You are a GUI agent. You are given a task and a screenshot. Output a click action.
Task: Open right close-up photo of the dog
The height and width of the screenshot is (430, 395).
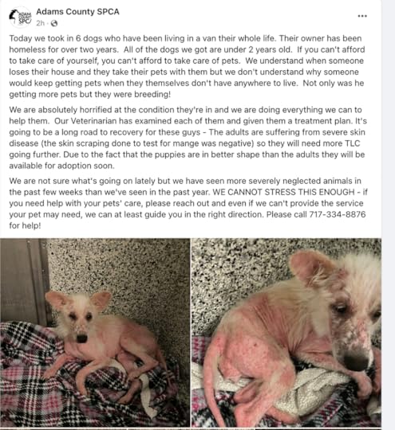click(x=286, y=332)
